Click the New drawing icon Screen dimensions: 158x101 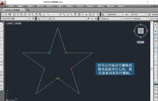(x=3, y=14)
